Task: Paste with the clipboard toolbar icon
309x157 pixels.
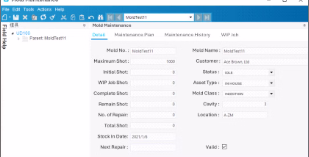Action: coord(82,18)
